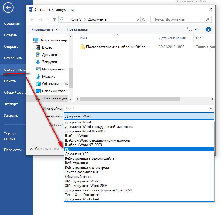Open Музыка folder from sidebar
Viewport: 223px width, 215px height.
(x=49, y=77)
